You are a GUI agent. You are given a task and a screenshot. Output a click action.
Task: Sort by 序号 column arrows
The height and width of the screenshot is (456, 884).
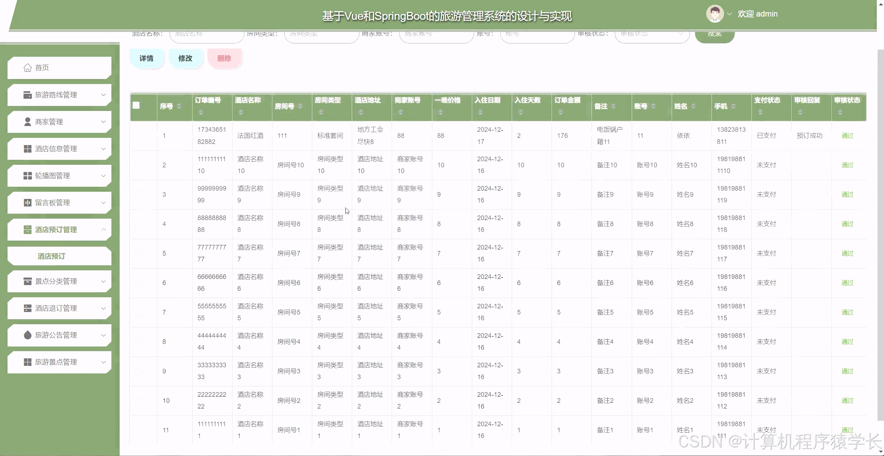[179, 106]
